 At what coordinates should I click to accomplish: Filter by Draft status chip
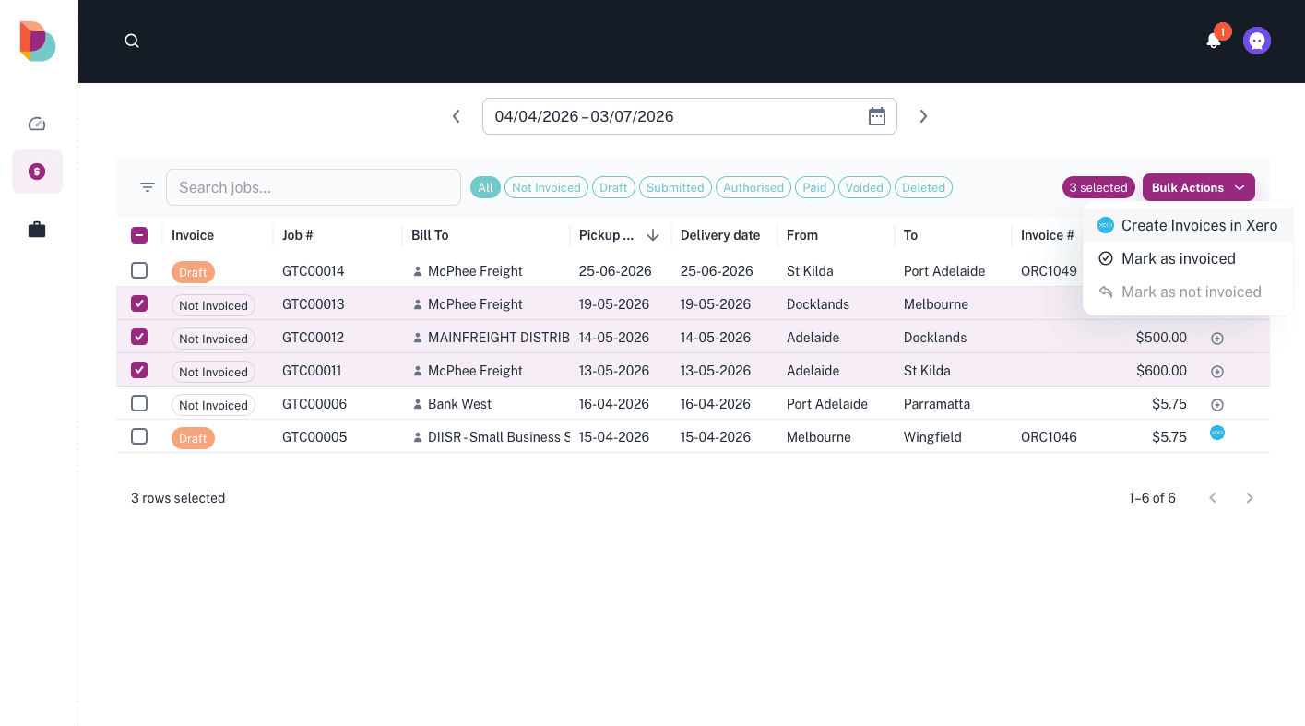point(613,187)
